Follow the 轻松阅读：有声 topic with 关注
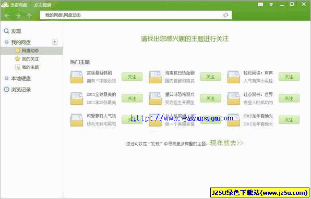 pyautogui.click(x=289, y=77)
